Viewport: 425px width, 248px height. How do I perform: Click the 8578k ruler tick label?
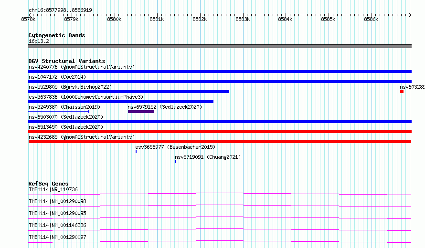coord(28,19)
